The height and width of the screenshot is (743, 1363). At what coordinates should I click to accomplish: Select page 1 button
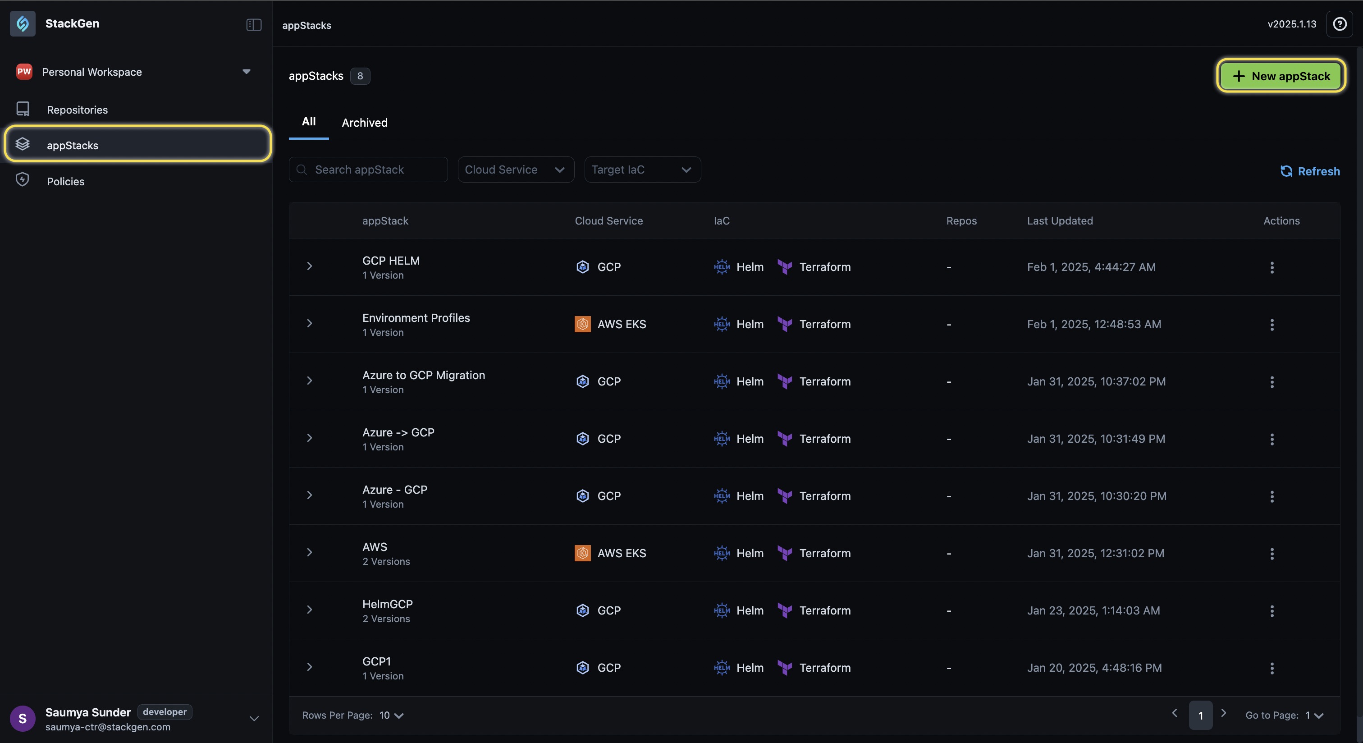[x=1201, y=715]
